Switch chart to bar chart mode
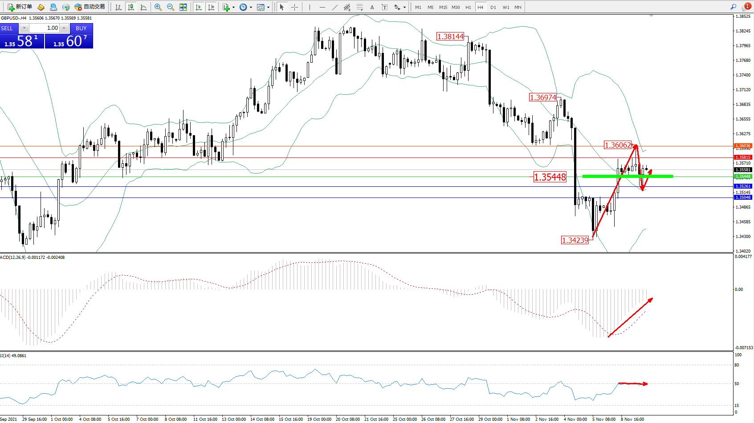The image size is (754, 423). (118, 7)
